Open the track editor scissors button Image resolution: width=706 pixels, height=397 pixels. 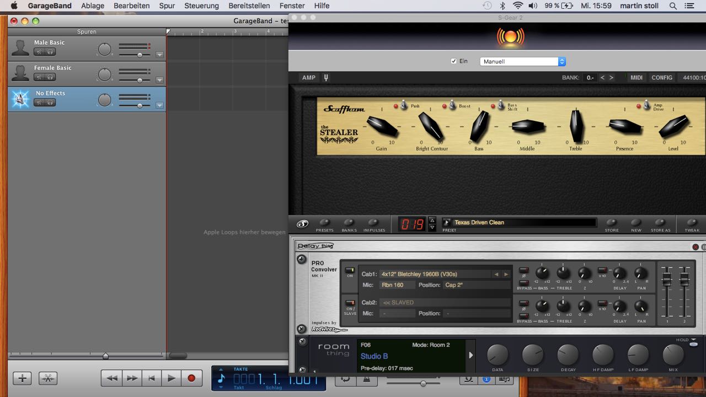tap(48, 378)
